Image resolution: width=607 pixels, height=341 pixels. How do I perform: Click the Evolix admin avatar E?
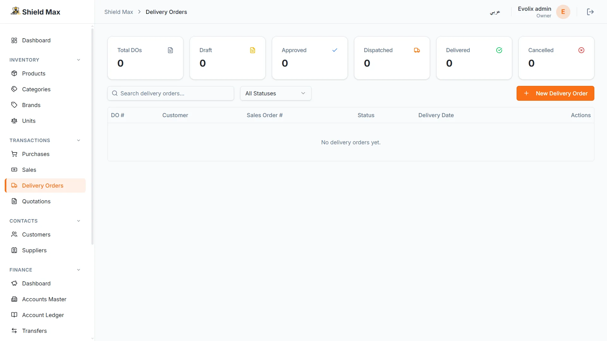tap(563, 12)
